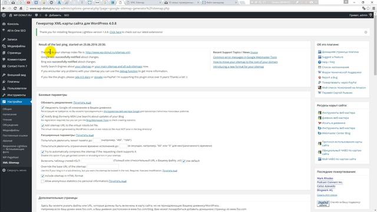This screenshot has height=212, width=377.
Task: Click the Записи pin icon
Action: (x=4, y=39)
